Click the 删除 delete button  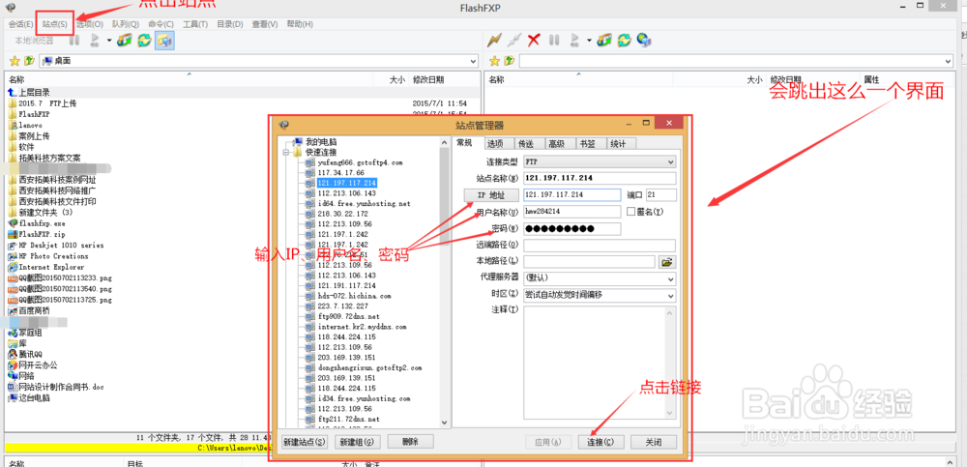point(411,442)
